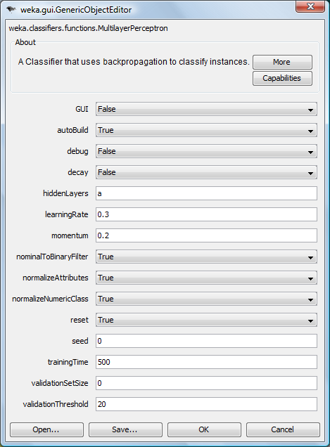Cancel the editor dialog
The width and height of the screenshot is (330, 447).
283,429
